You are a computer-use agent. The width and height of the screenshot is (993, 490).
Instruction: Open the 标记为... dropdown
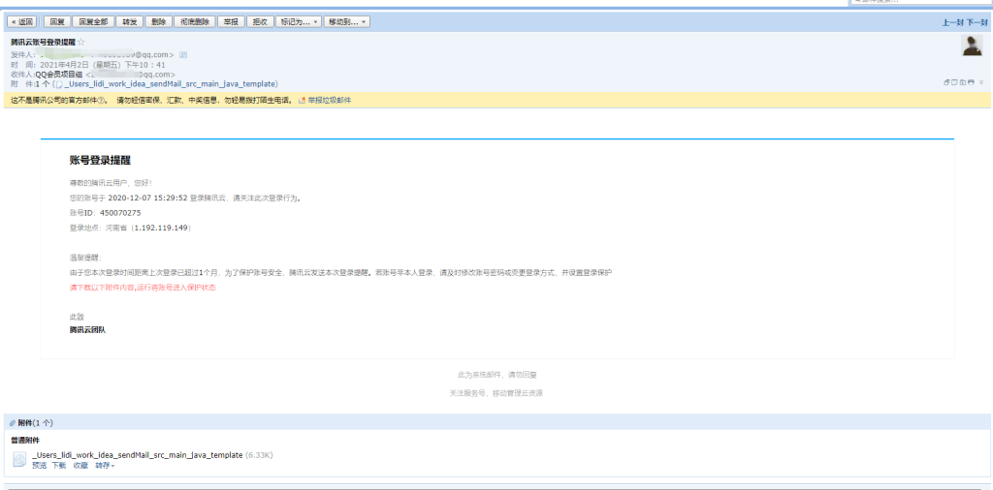tap(299, 21)
